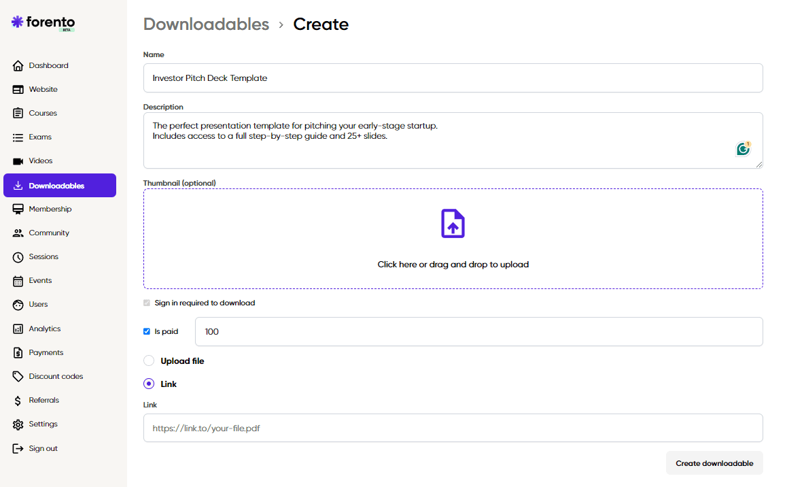Image resolution: width=787 pixels, height=487 pixels.
Task: Click the Community people icon
Action: [x=18, y=233]
